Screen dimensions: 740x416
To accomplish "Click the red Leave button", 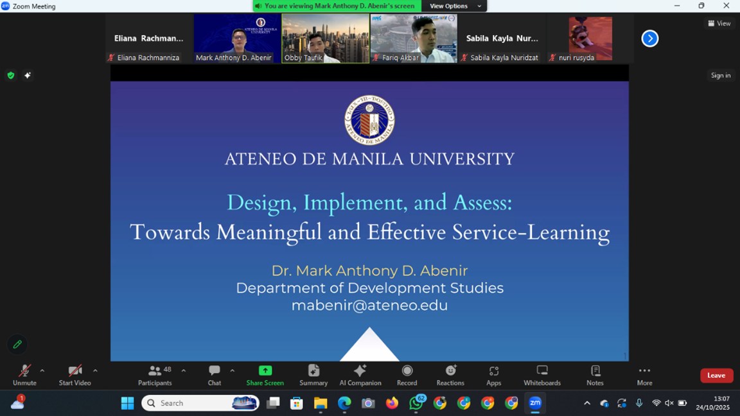I will [x=716, y=376].
